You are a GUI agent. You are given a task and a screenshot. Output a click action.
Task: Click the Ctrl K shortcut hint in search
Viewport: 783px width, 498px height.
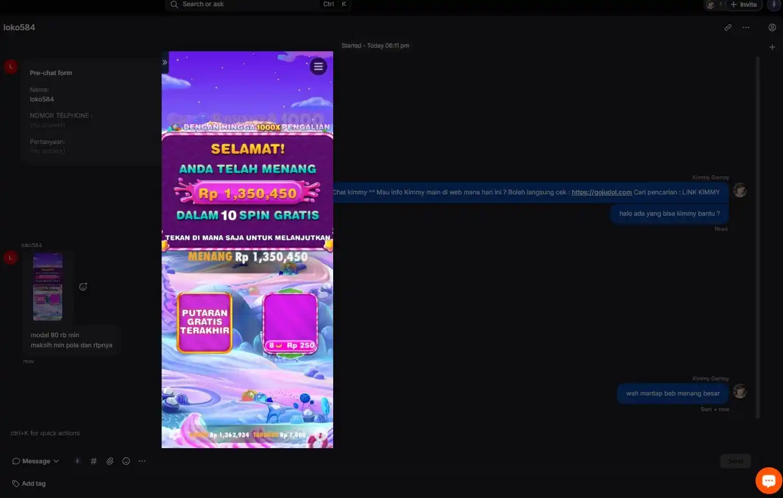[335, 4]
